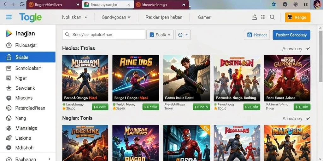
Task: Focus the Senoyleer optalractnan search field
Action: [103, 35]
